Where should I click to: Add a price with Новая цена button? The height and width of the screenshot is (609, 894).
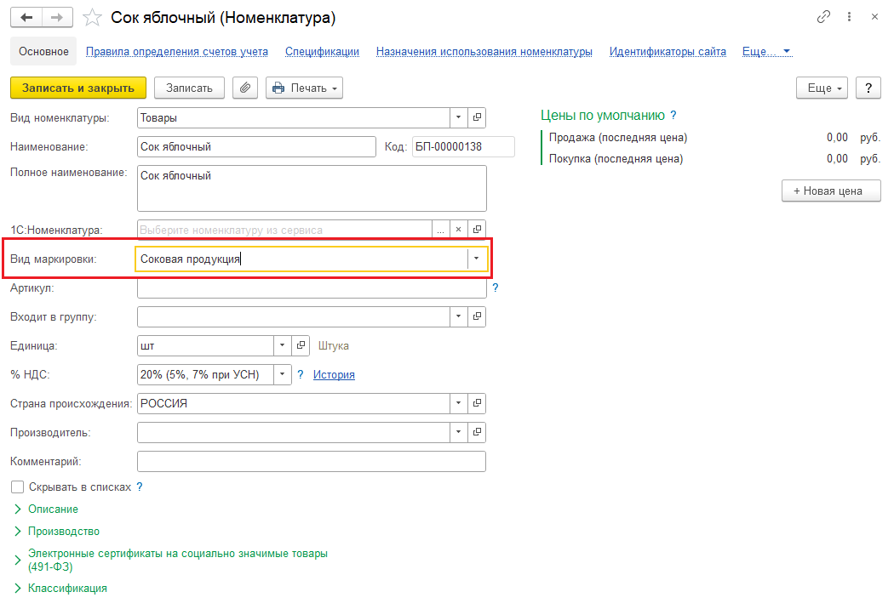click(831, 191)
